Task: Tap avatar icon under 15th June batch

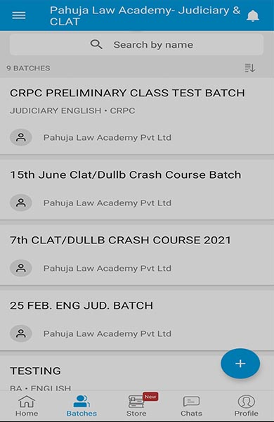Action: click(21, 203)
